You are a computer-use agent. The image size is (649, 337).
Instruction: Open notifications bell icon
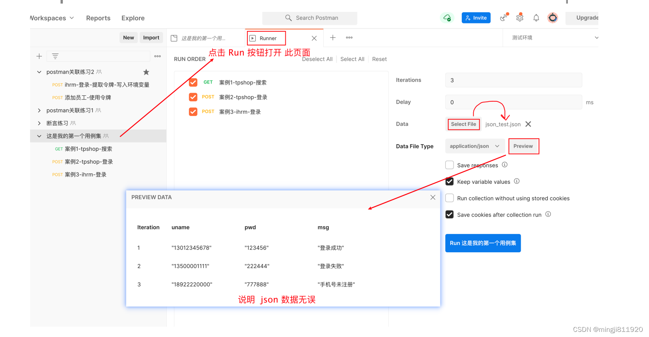coord(536,18)
